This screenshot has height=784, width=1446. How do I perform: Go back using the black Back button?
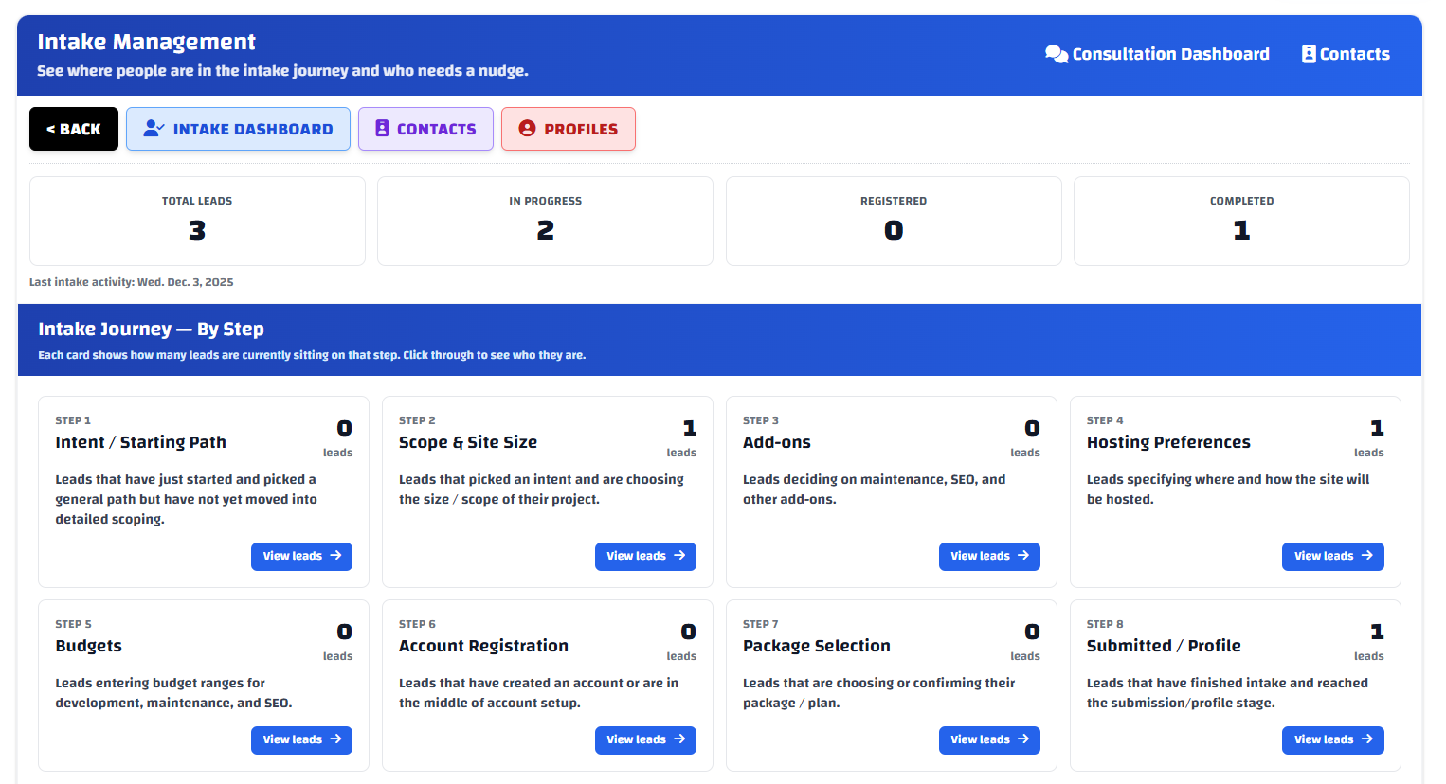pos(74,129)
